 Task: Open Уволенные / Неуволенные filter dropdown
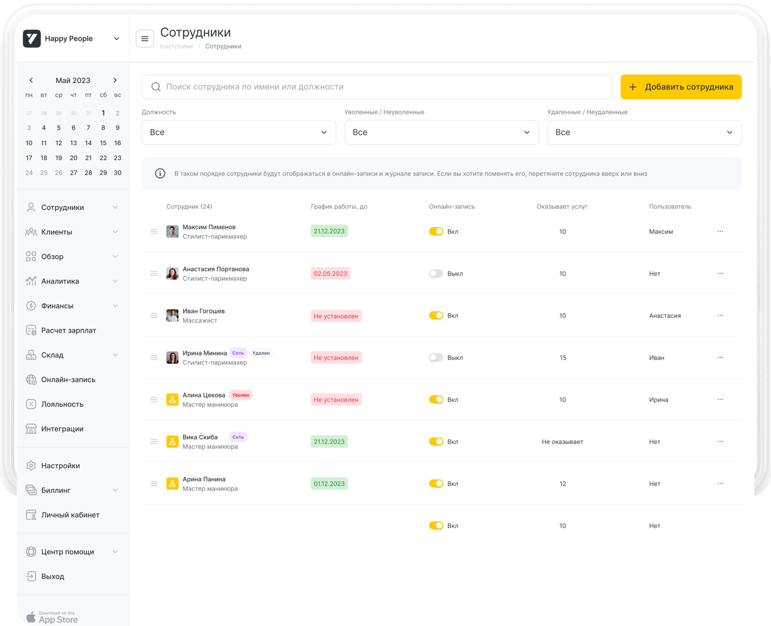(441, 132)
